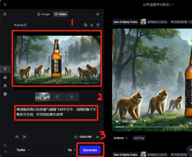Open the Turbo model dropdown
The height and width of the screenshot is (157, 192).
click(x=23, y=150)
